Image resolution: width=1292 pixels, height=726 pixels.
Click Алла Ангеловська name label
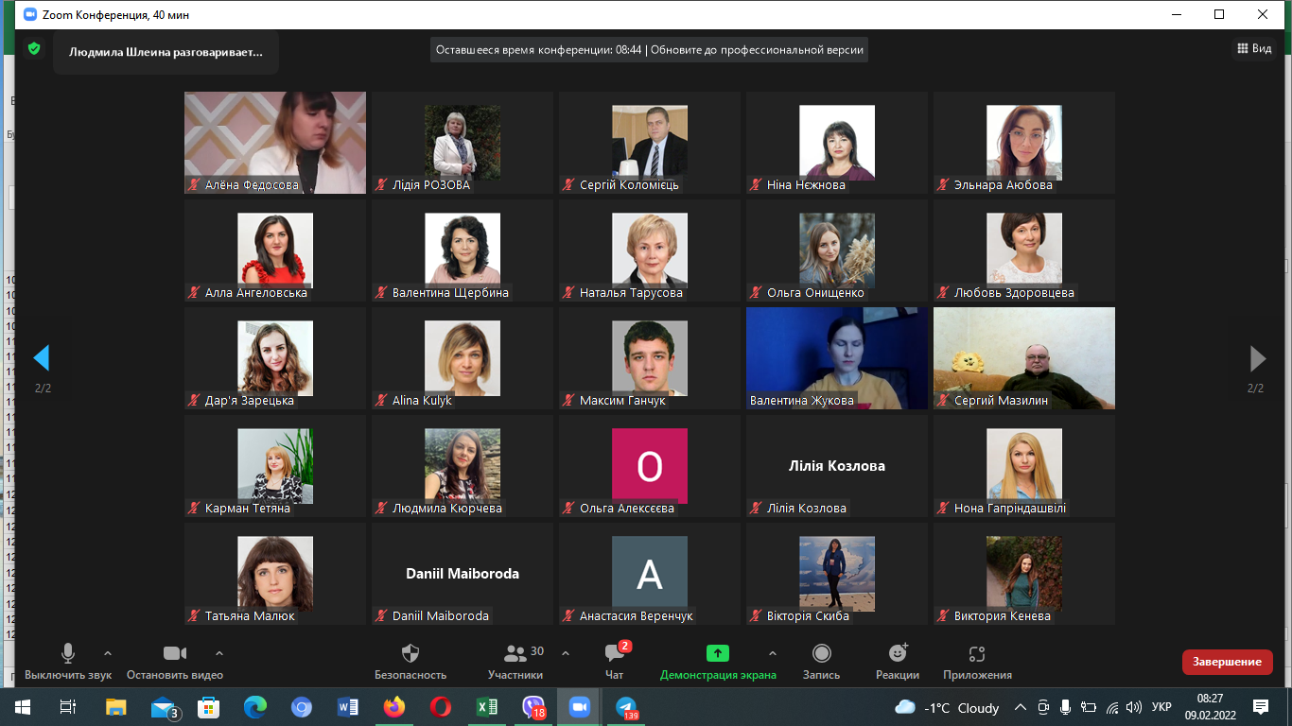(x=256, y=293)
